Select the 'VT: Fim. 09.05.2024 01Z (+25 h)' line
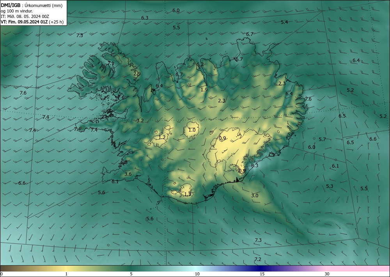This screenshot has width=390, height=277. [32, 22]
